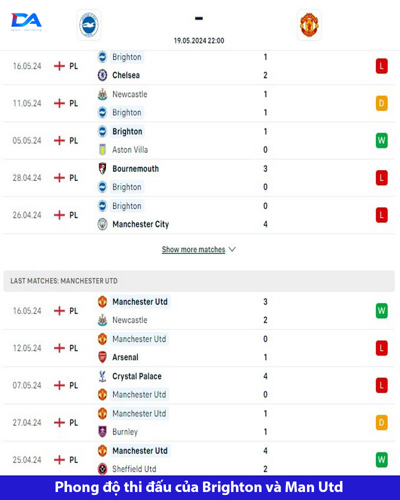Screen dimensions: 400x500
Task: Click the Aston Villa badge icon
Action: pyautogui.click(x=102, y=149)
